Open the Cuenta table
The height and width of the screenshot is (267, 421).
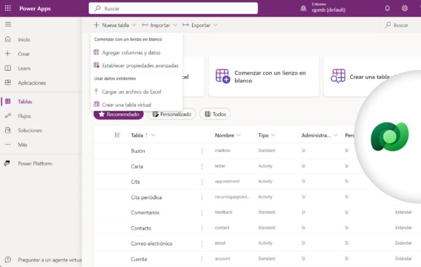pyautogui.click(x=139, y=259)
